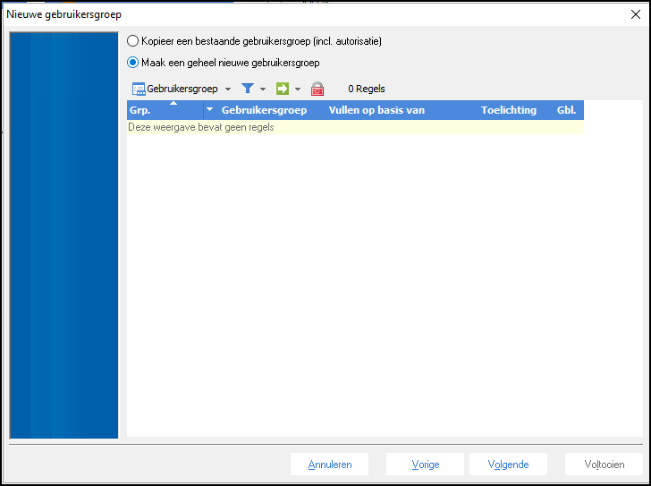Click the Toelichting column header
This screenshot has width=651, height=486.
click(x=508, y=111)
